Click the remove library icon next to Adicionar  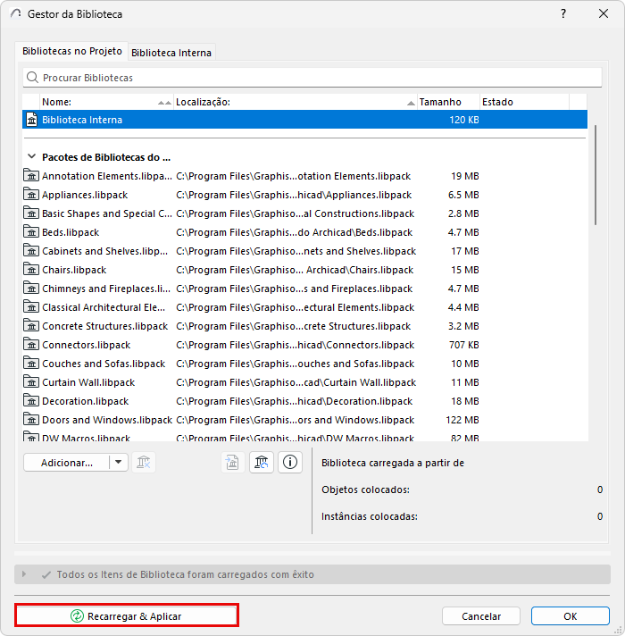tap(144, 463)
